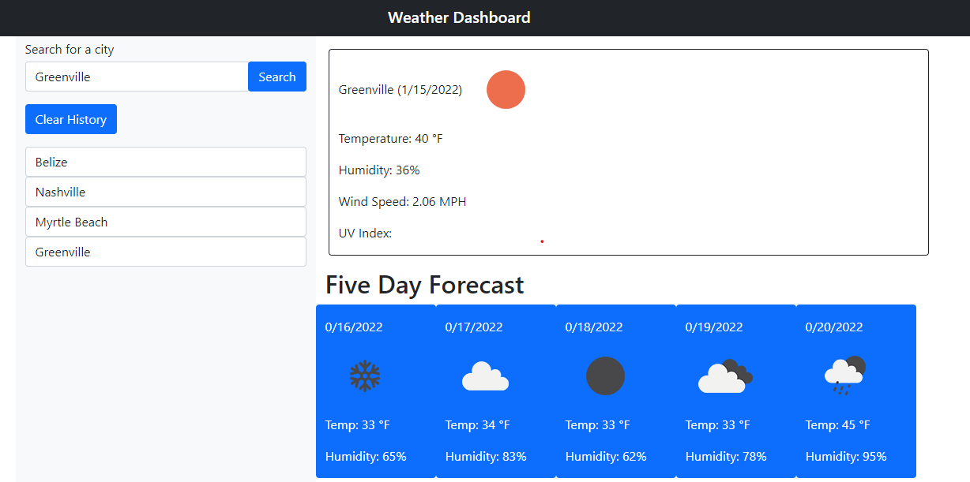Open Myrtle Beach history entry
Image resolution: width=970 pixels, height=482 pixels.
[x=166, y=222]
